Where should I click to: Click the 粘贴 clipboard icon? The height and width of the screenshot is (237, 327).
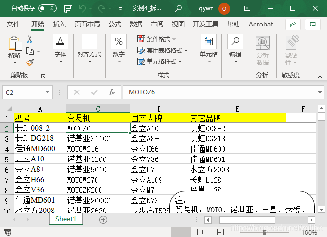(15, 43)
